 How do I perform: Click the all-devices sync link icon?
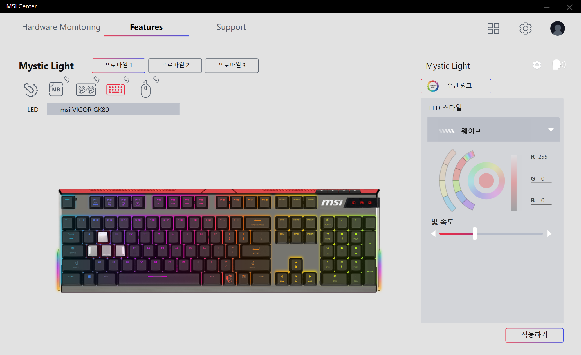coord(31,90)
